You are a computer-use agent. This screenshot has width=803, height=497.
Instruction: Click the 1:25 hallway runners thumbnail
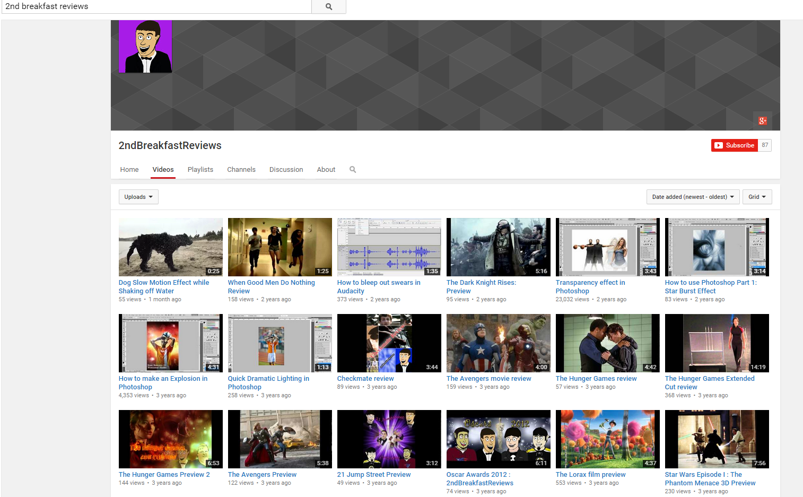click(280, 247)
